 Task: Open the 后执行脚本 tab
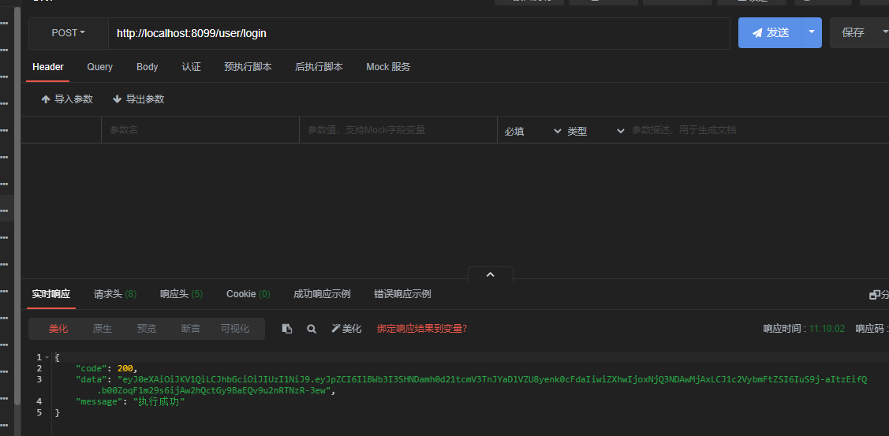click(319, 67)
